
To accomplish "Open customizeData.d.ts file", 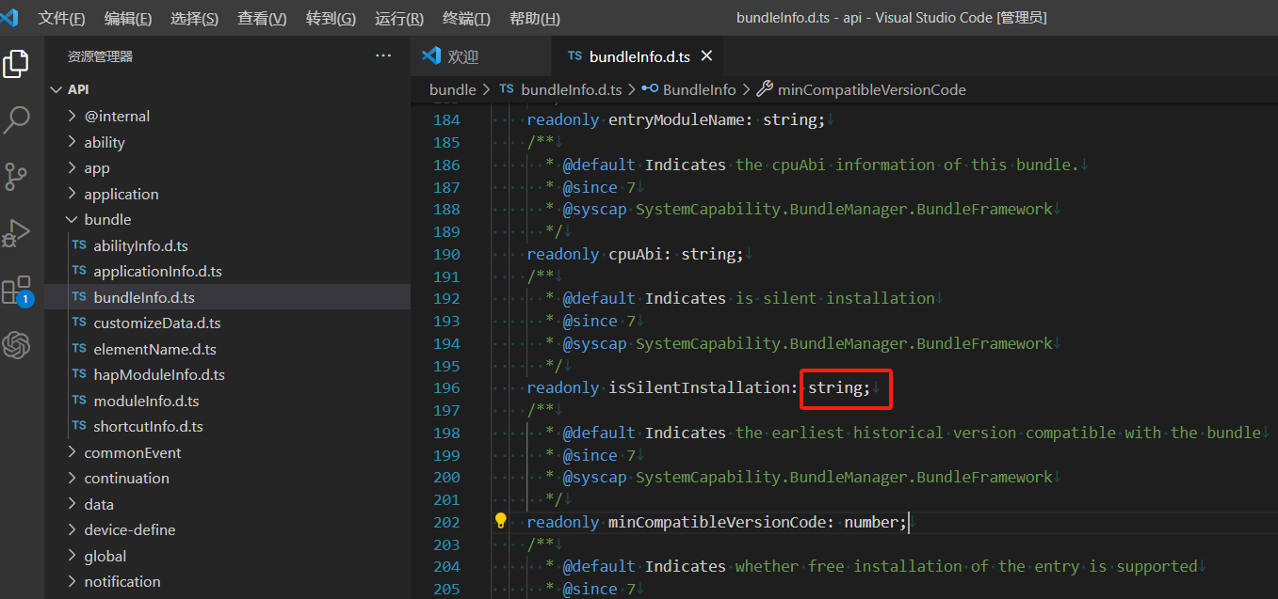I will tap(227, 323).
